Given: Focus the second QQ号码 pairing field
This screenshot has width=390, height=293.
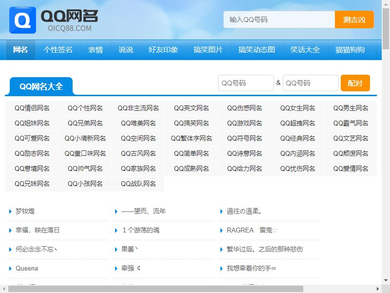Looking at the screenshot, I should pos(311,83).
